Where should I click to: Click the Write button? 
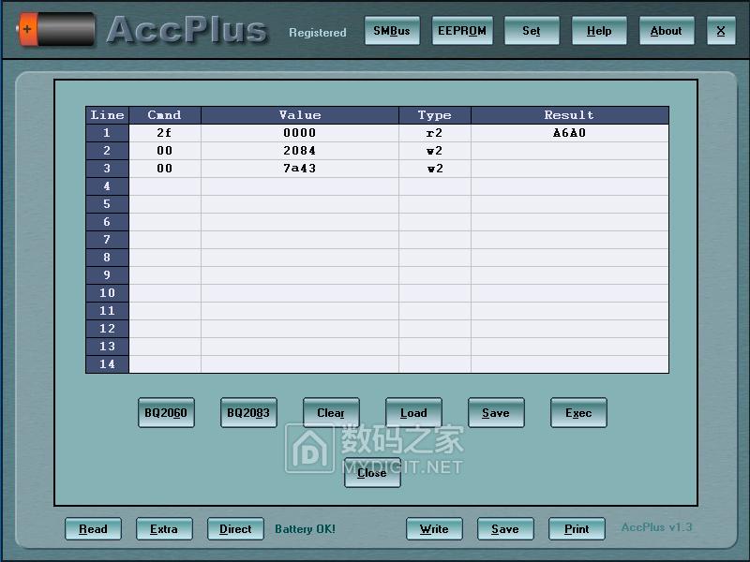434,529
